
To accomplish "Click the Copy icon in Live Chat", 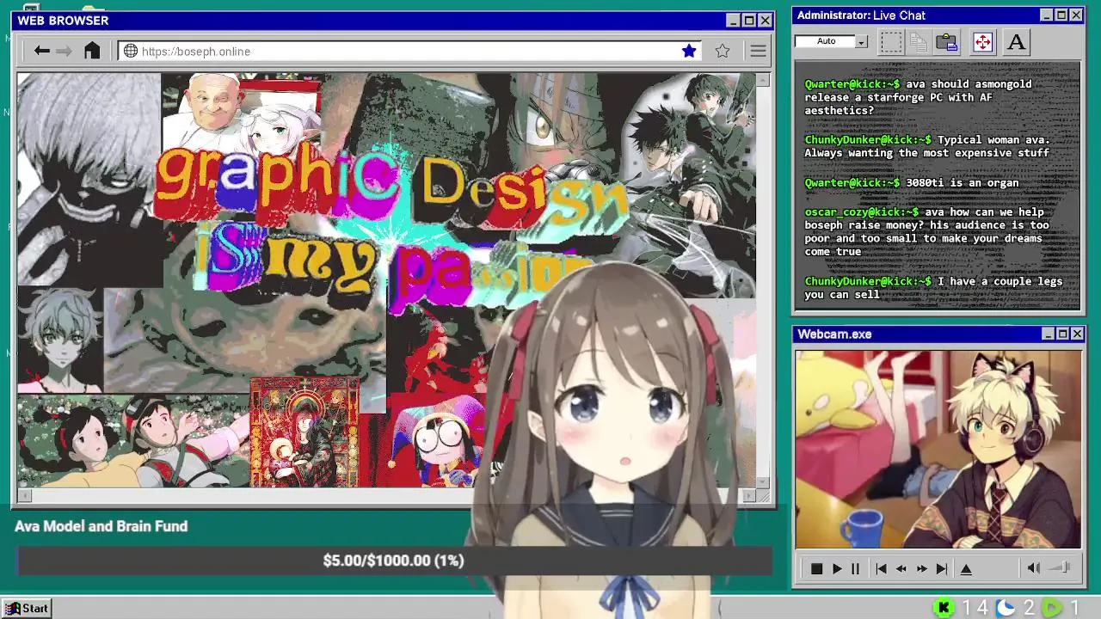I will [919, 42].
